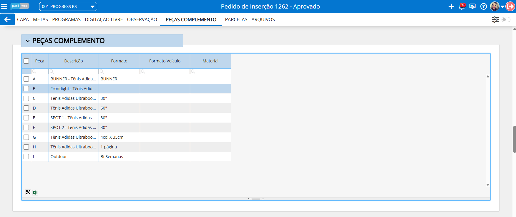Open the notifications bell
The image size is (516, 217).
coord(462,6)
